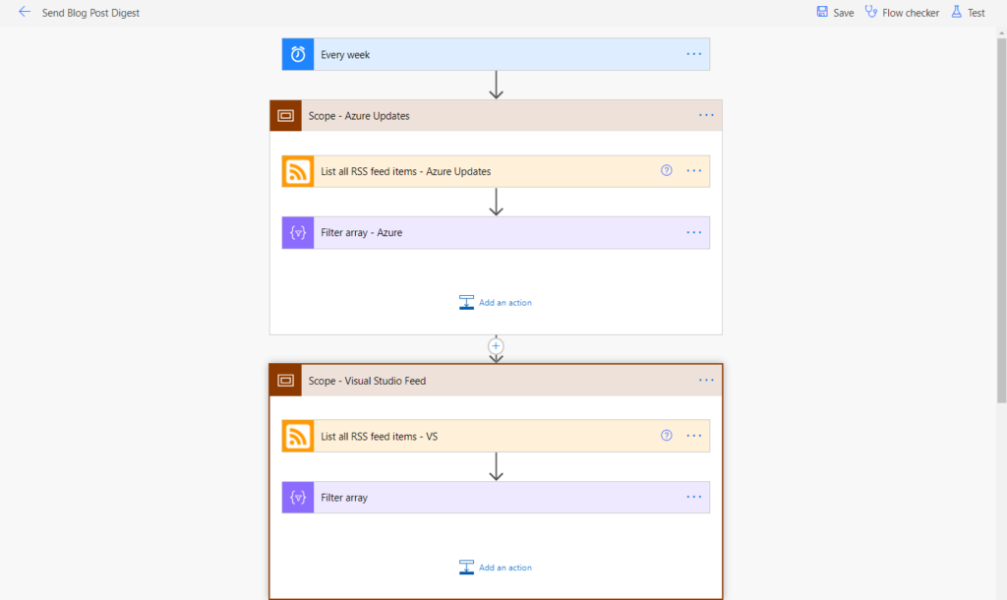Open the bottom Filter array ellipsis menu

point(693,497)
